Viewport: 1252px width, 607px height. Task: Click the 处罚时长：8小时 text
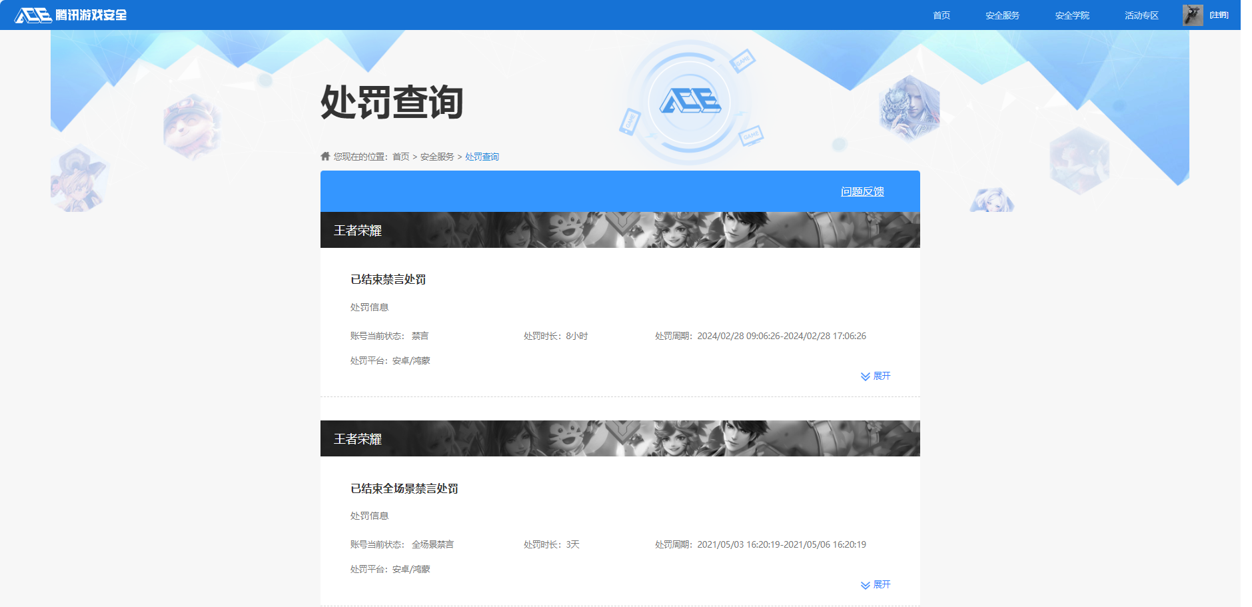tap(556, 336)
